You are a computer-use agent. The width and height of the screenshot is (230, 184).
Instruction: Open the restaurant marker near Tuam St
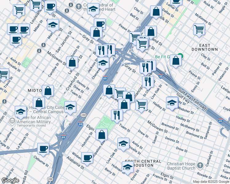point(117,115)
